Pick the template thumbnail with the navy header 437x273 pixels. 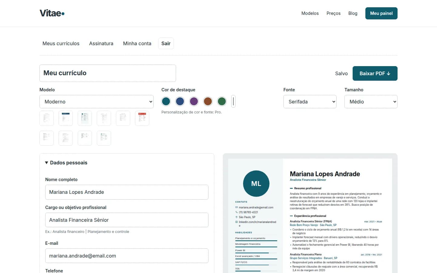pos(66,118)
